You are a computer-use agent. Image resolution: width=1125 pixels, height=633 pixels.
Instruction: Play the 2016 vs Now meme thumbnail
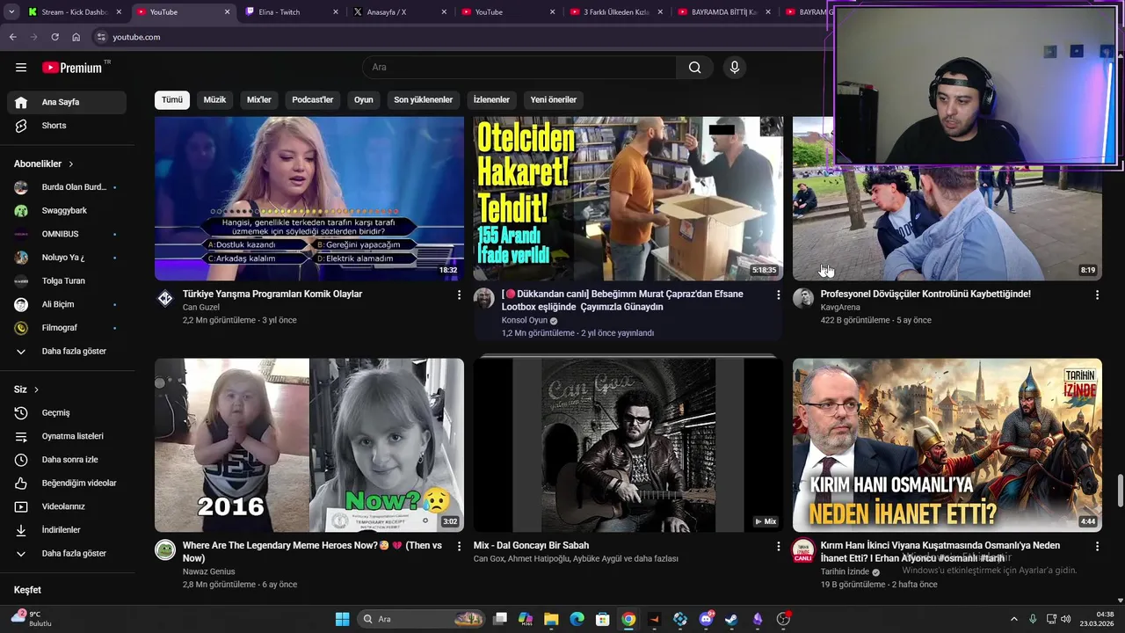point(309,445)
